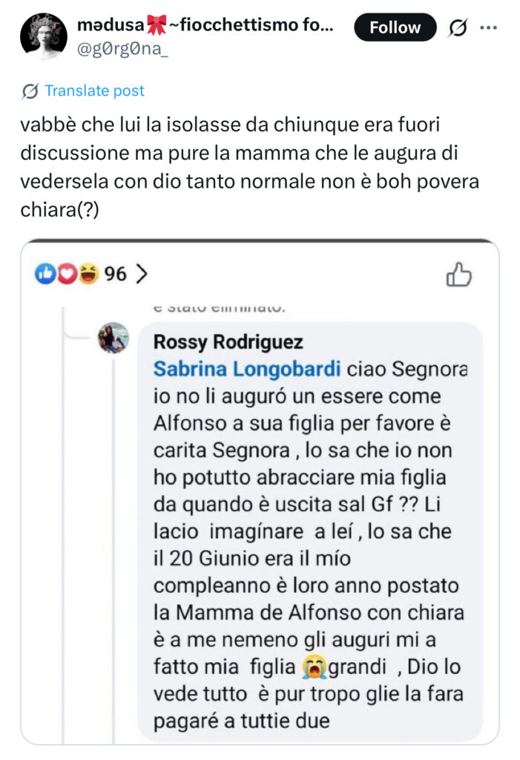The image size is (520, 760).
Task: Click the laughing face reaction icon
Action: (88, 275)
